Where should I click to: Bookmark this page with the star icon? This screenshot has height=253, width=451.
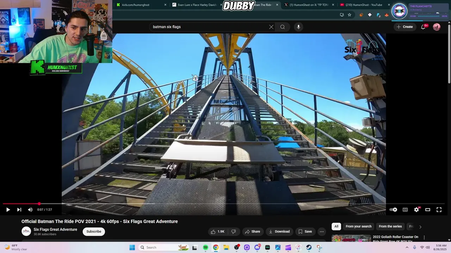coord(350,15)
